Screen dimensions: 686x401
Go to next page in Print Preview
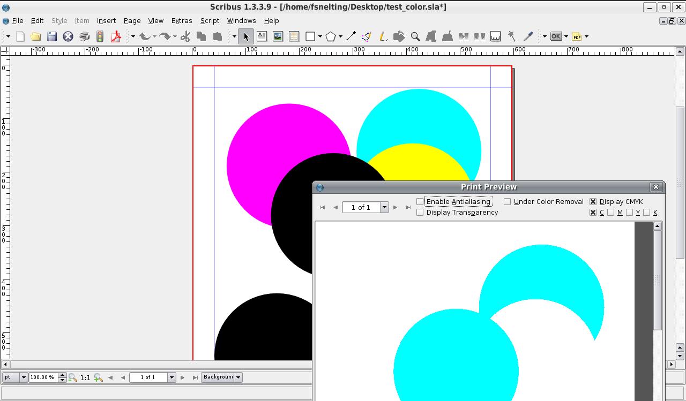pos(395,207)
